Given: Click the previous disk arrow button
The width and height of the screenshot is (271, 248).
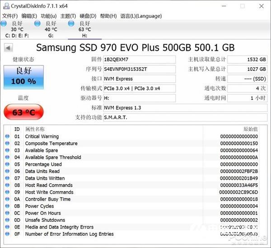Looking at the screenshot, I should coord(8,48).
